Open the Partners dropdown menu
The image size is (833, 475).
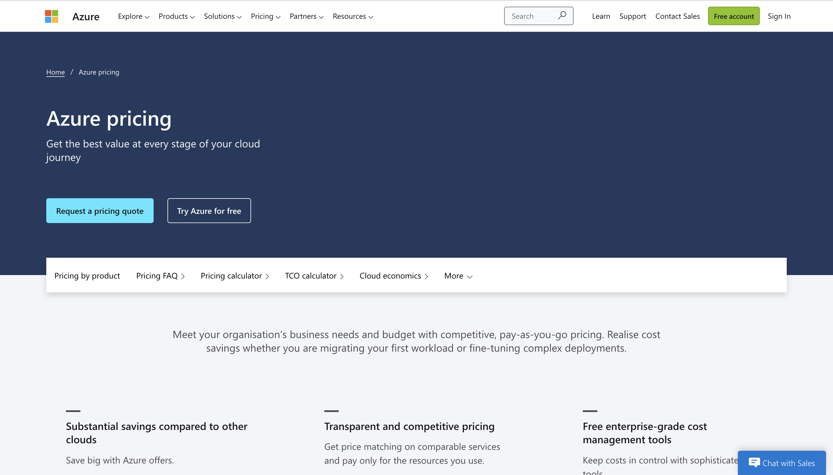[306, 16]
